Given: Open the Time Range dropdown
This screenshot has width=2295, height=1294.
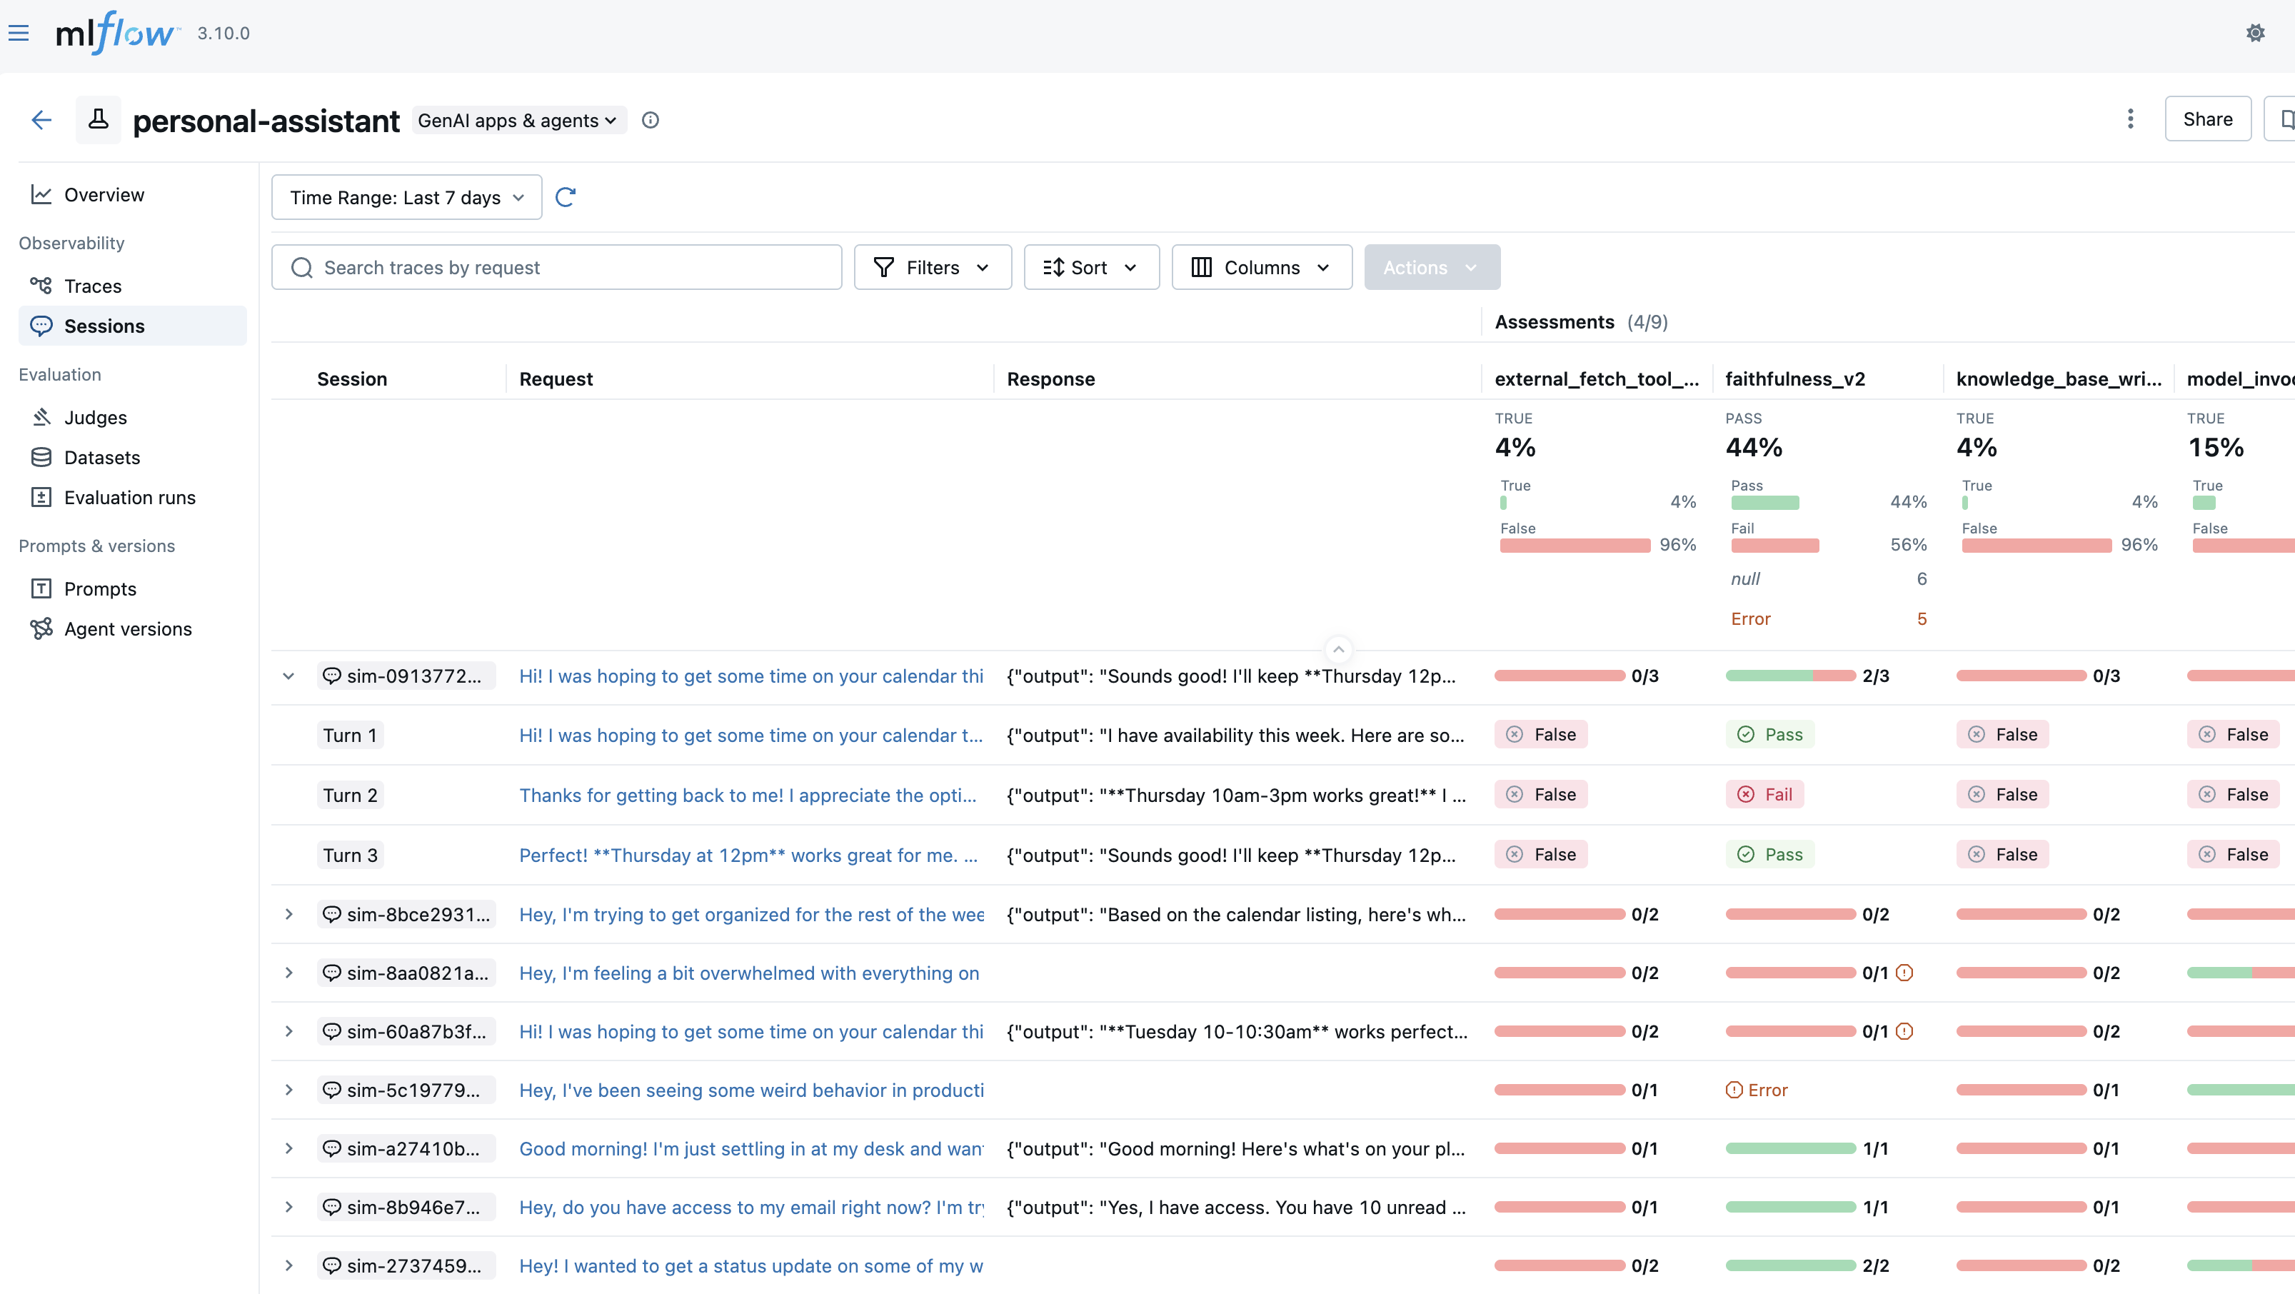Looking at the screenshot, I should click(x=406, y=197).
